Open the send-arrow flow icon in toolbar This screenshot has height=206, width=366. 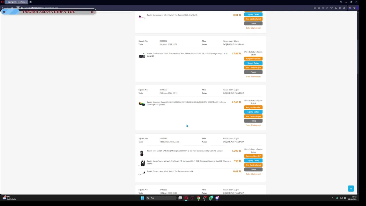[x=327, y=8]
